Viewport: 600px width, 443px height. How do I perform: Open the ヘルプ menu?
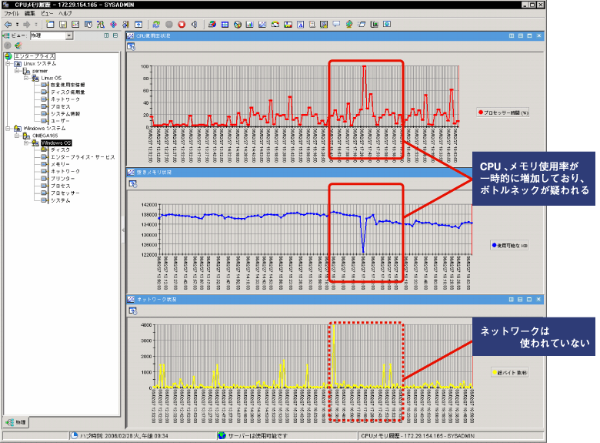point(65,14)
